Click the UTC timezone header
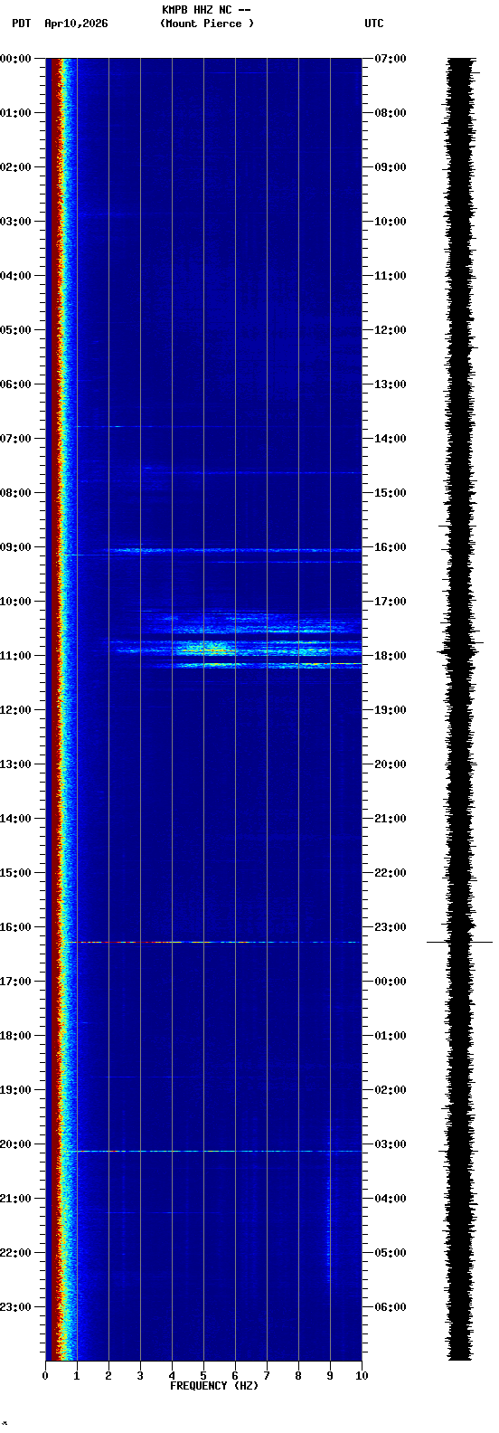 click(374, 24)
